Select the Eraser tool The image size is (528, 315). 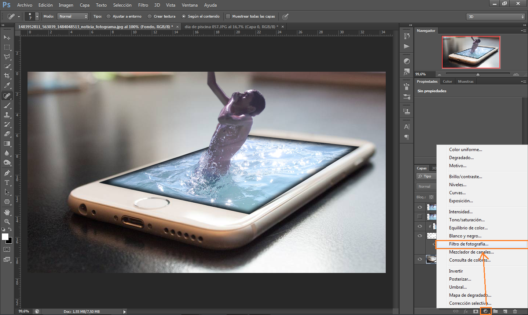click(x=7, y=134)
